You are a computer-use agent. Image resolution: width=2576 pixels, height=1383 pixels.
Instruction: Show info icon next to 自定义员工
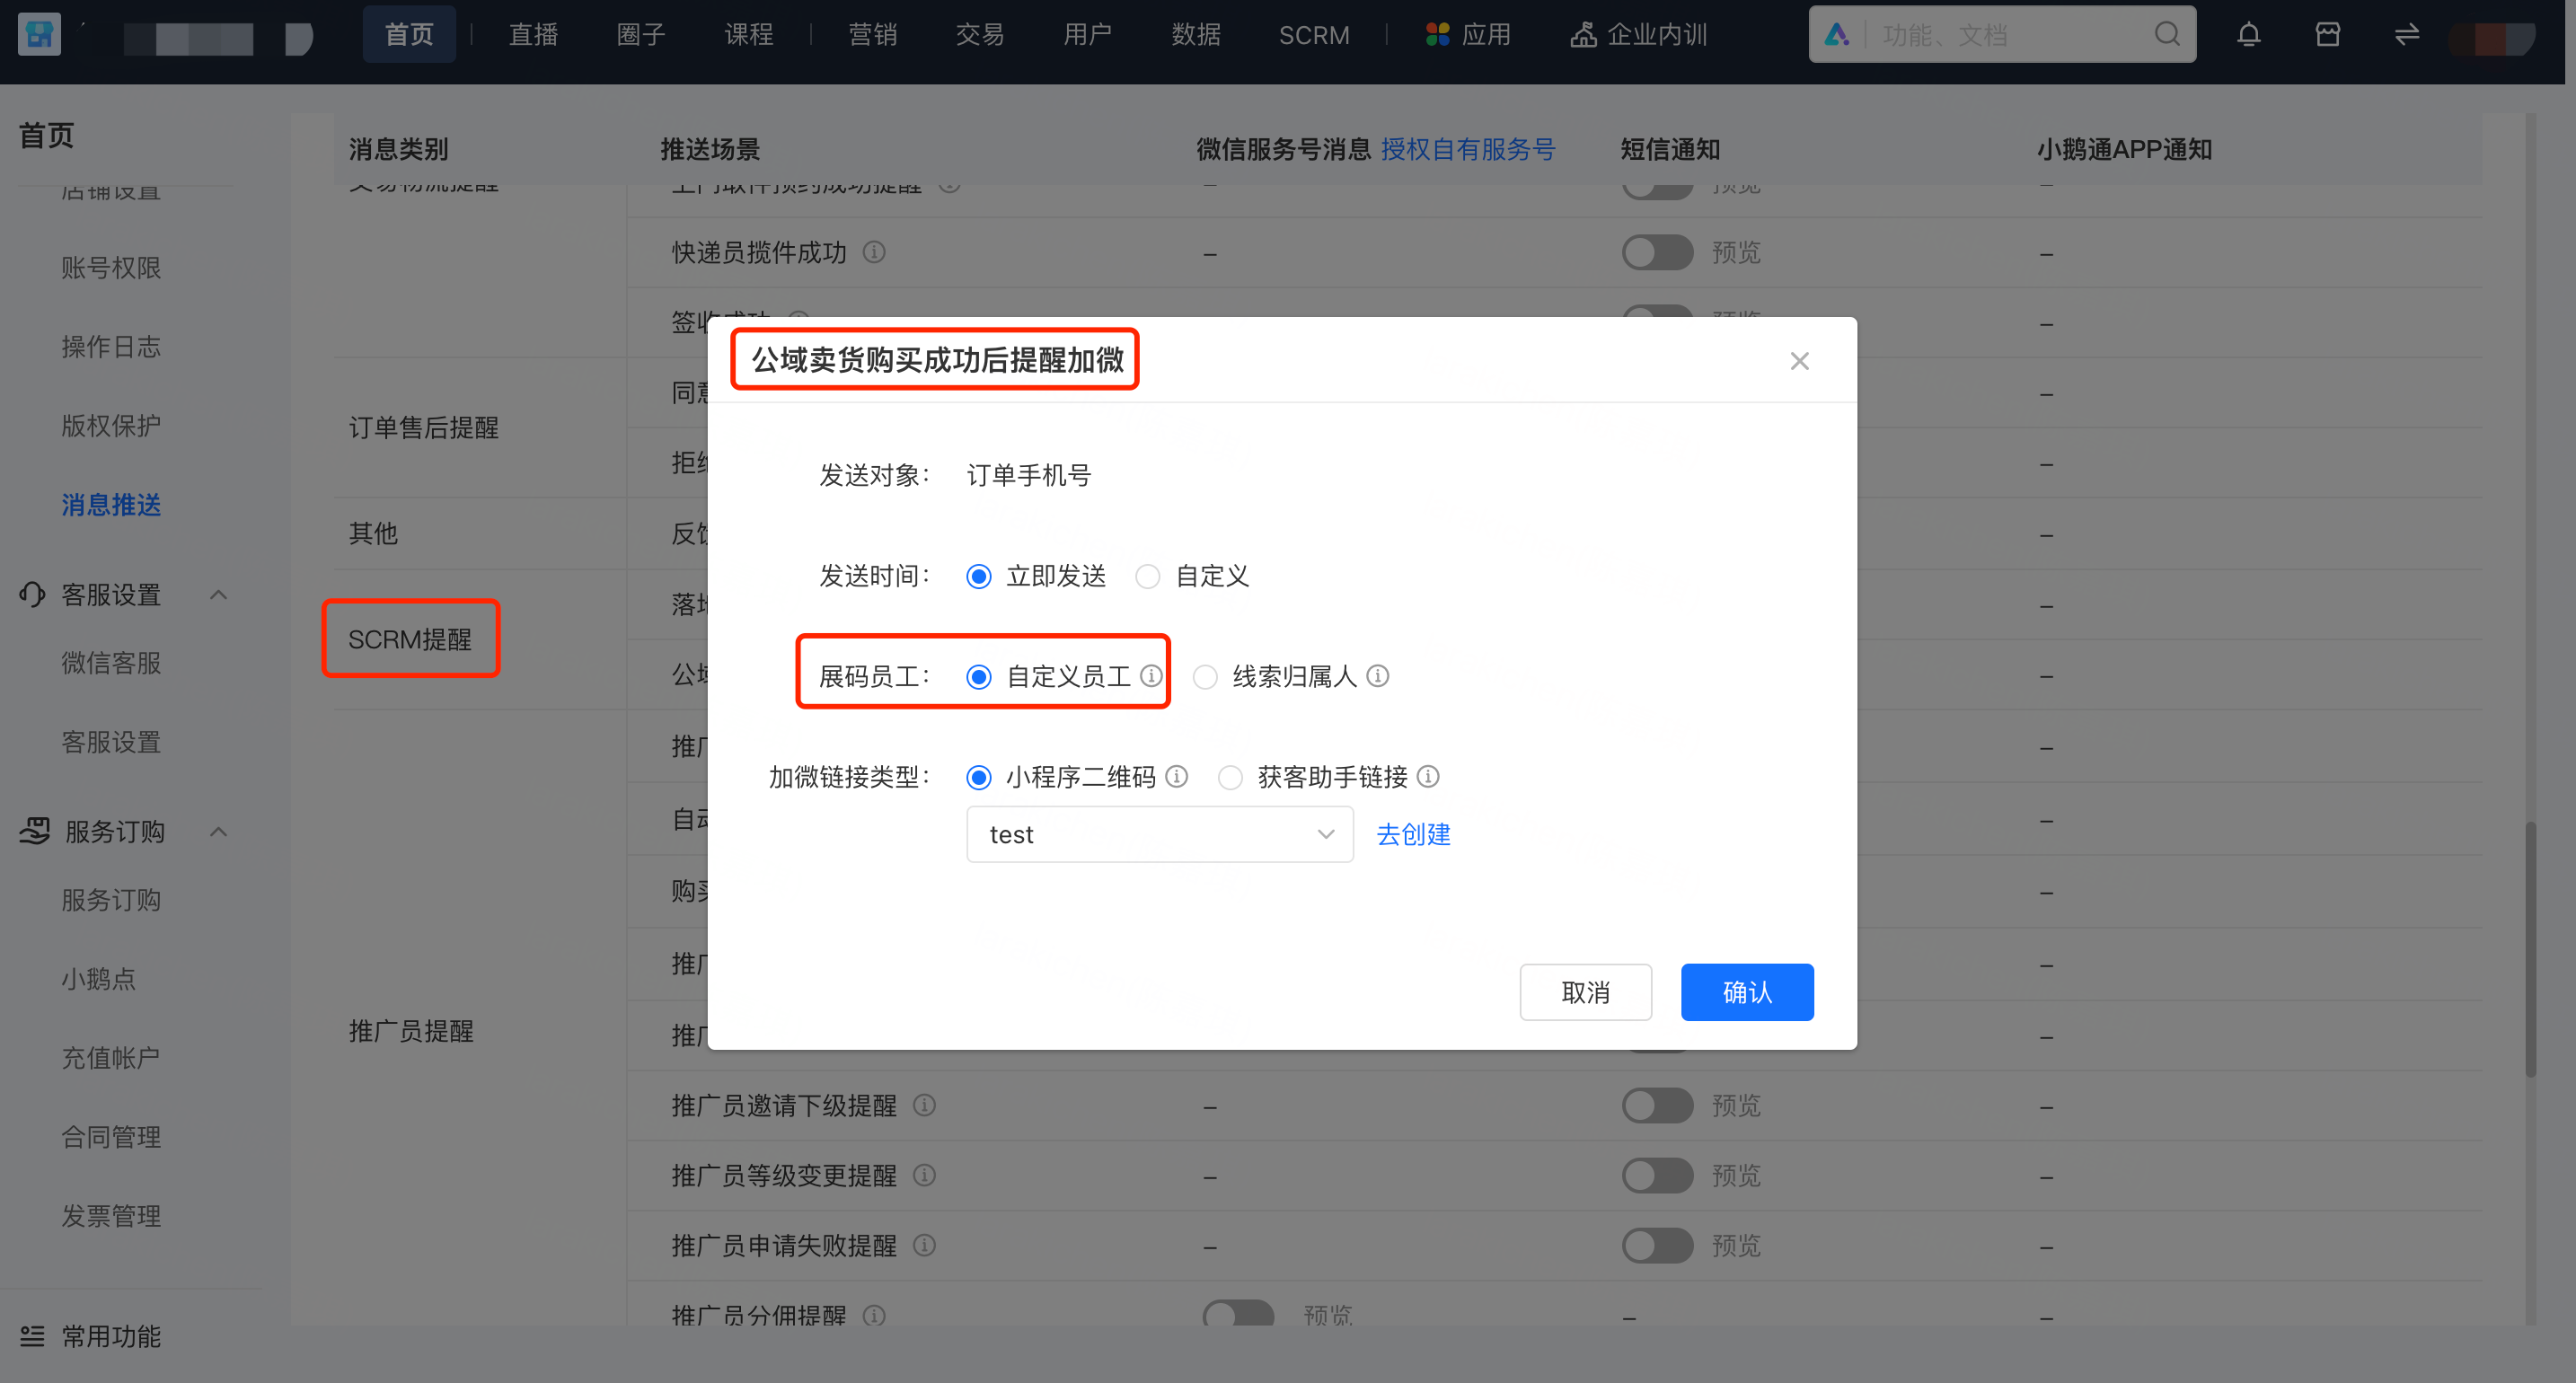pos(1151,676)
